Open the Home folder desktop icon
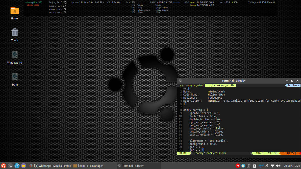301x169 pixels. [15, 11]
